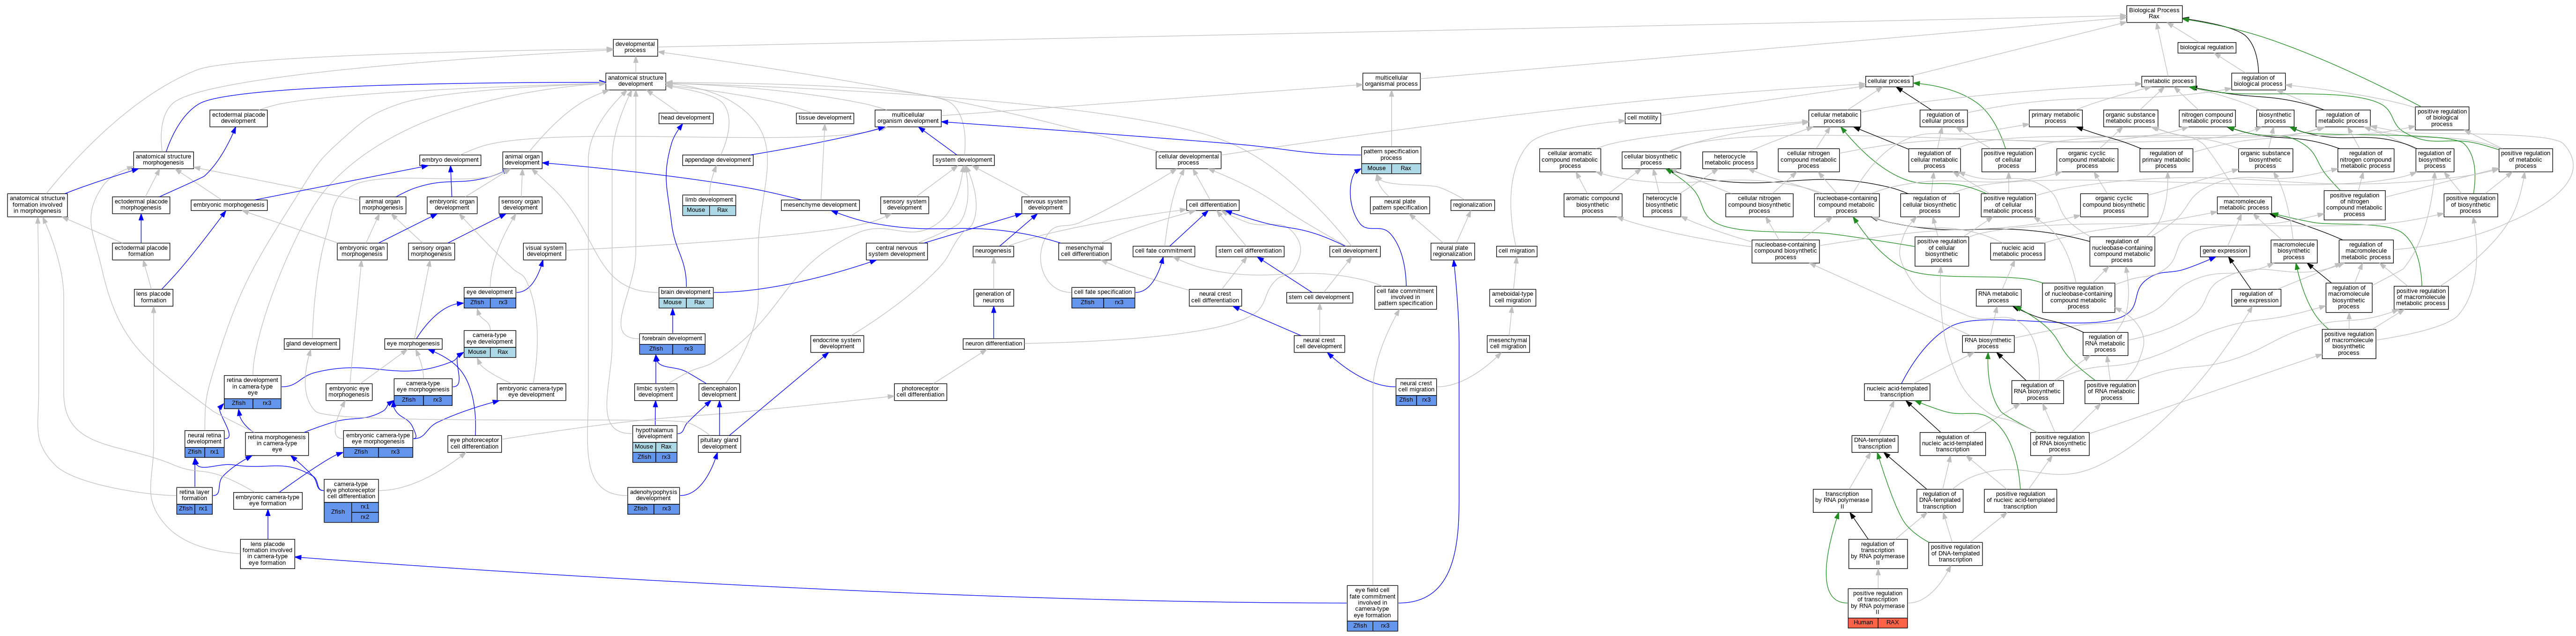Click the 'generation of neurons' node
Image resolution: width=2576 pixels, height=636 pixels.
(993, 297)
